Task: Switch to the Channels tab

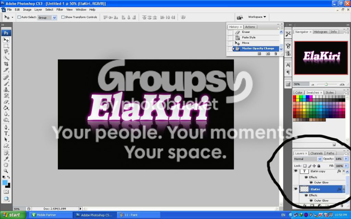Action: pyautogui.click(x=316, y=153)
